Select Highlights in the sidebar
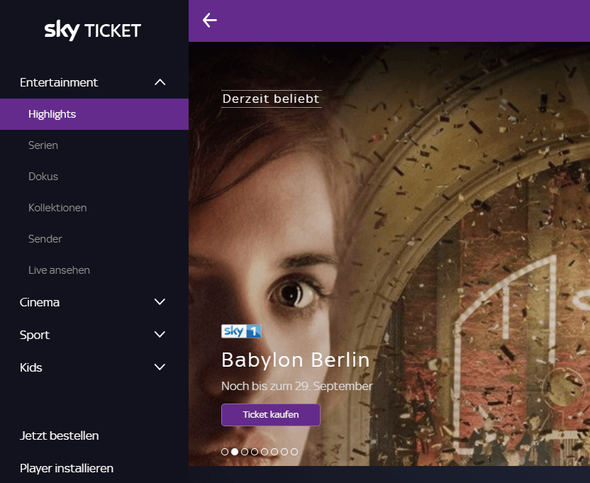Image resolution: width=590 pixels, height=483 pixels. click(94, 114)
